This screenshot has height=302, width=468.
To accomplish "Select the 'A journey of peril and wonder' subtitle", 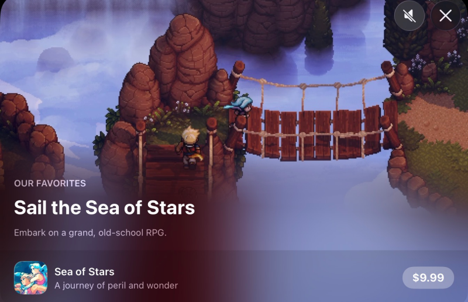I will [116, 285].
